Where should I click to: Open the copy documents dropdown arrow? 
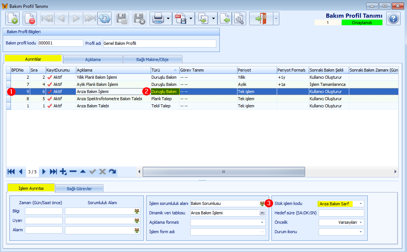(x=213, y=19)
